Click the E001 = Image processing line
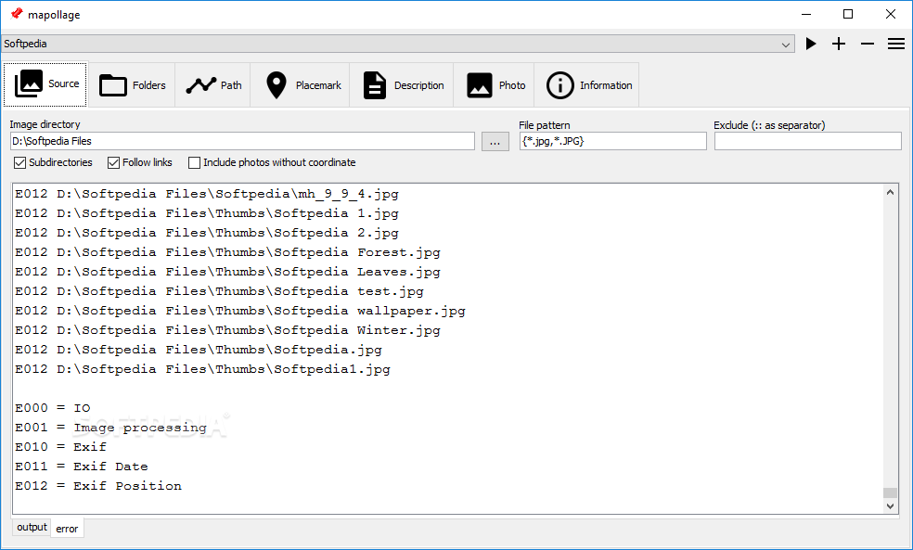The height and width of the screenshot is (550, 913). click(110, 428)
